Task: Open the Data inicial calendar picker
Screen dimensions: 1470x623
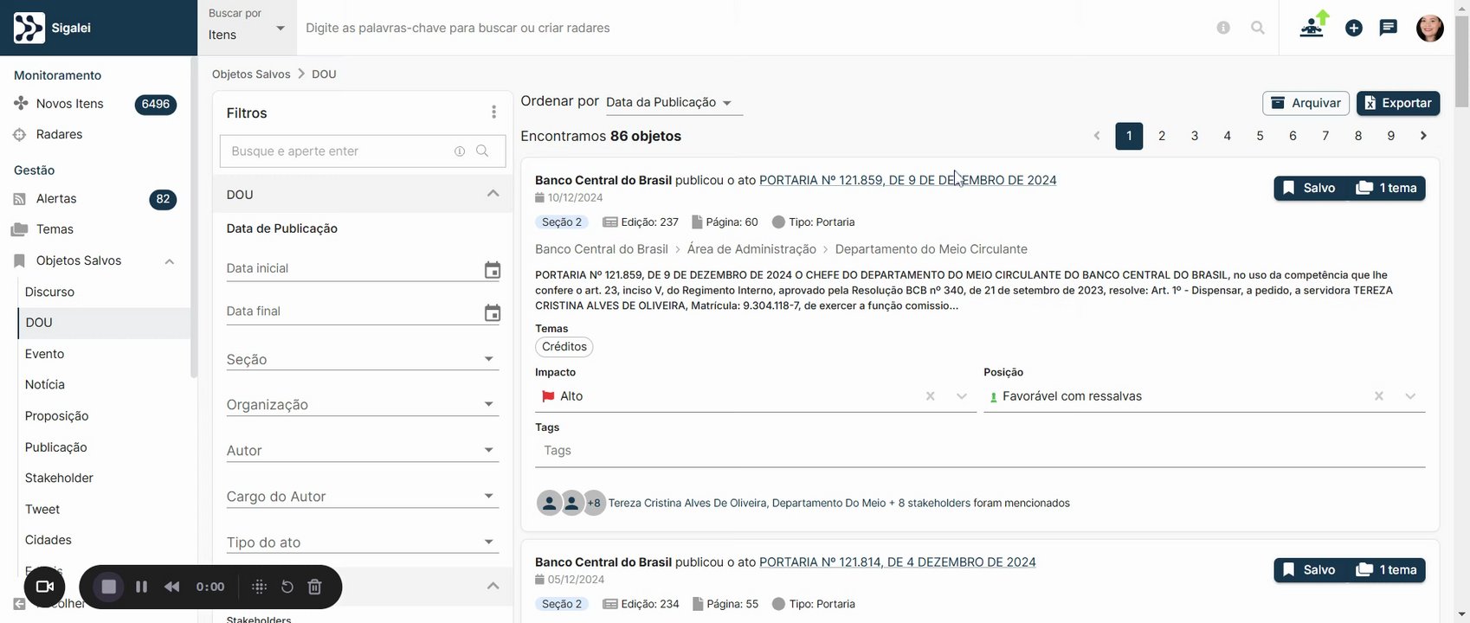Action: [x=492, y=270]
